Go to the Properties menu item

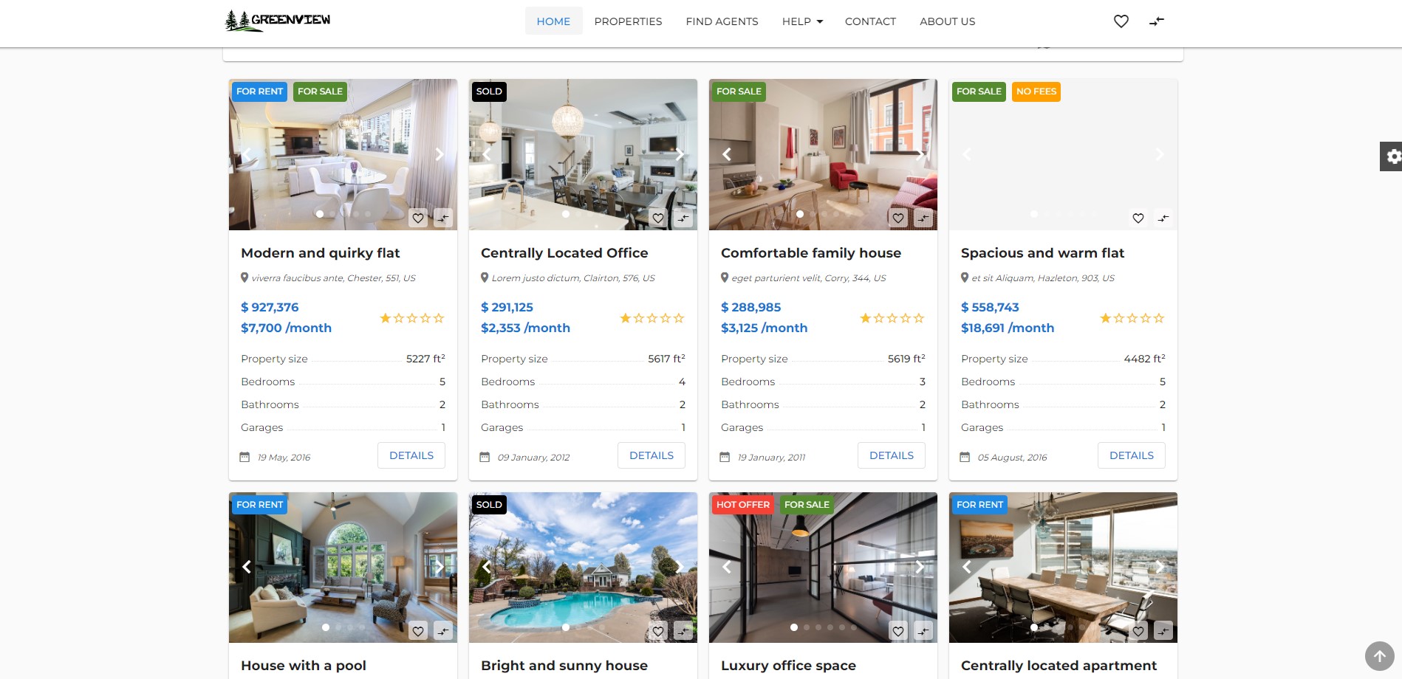628,21
